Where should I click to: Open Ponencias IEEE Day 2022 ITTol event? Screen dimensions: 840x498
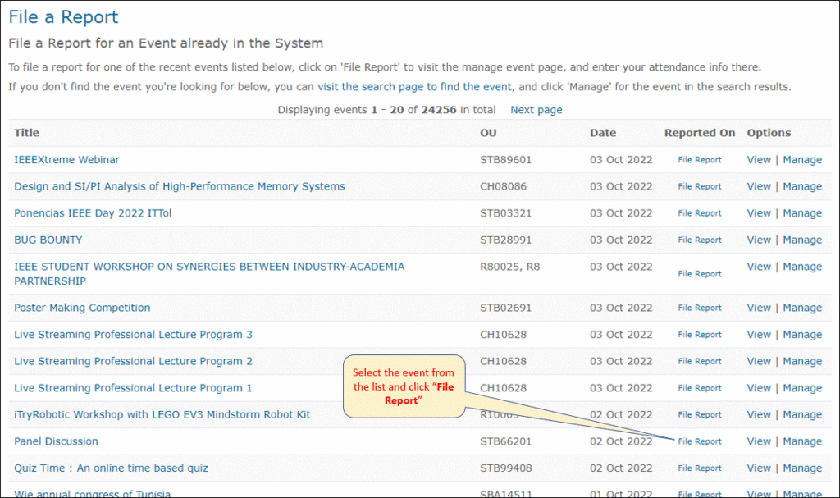pyautogui.click(x=92, y=212)
